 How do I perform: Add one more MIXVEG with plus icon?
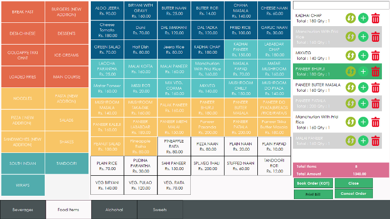[x=363, y=56]
